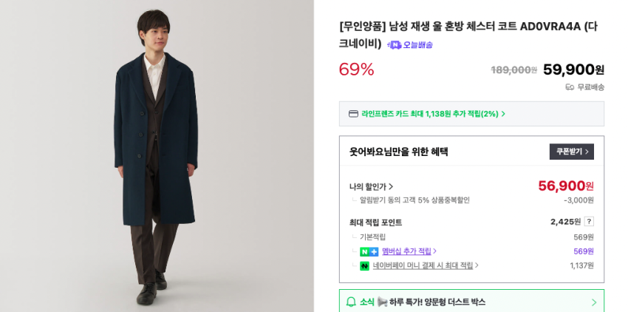Open the question mark help for 최대 적립 포인트
This screenshot has height=312, width=628.
pyautogui.click(x=589, y=222)
